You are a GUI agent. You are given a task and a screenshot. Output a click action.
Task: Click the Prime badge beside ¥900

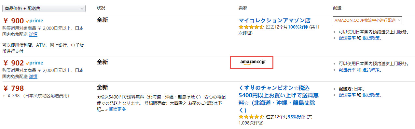point(35,21)
